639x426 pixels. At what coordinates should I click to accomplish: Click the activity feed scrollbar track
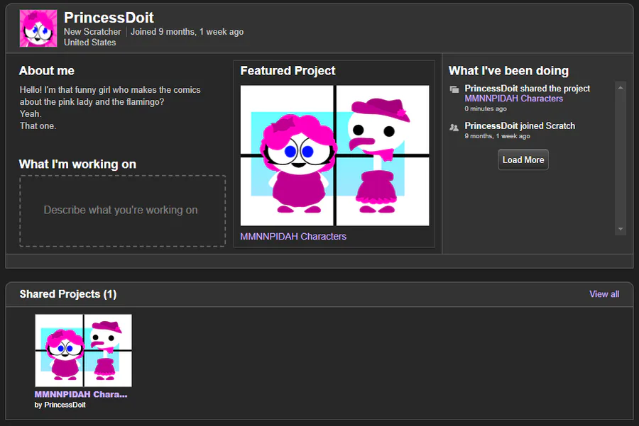(x=621, y=159)
